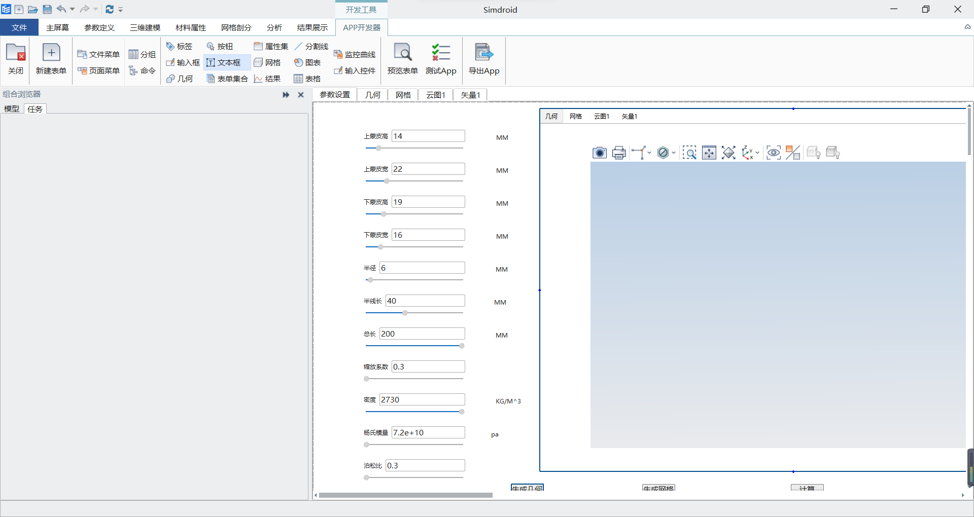This screenshot has width=974, height=517.
Task: Click the 半线长 slider handle
Action: click(x=405, y=313)
